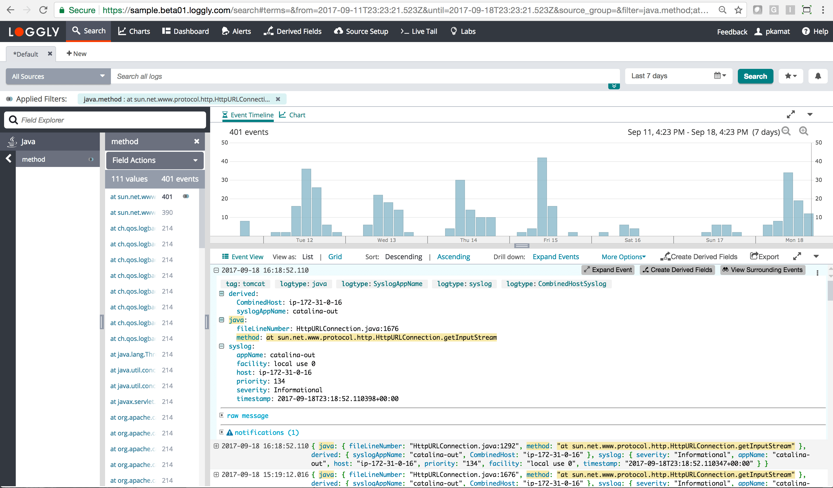The height and width of the screenshot is (488, 833).
Task: Click View Surrounding Events
Action: click(762, 270)
